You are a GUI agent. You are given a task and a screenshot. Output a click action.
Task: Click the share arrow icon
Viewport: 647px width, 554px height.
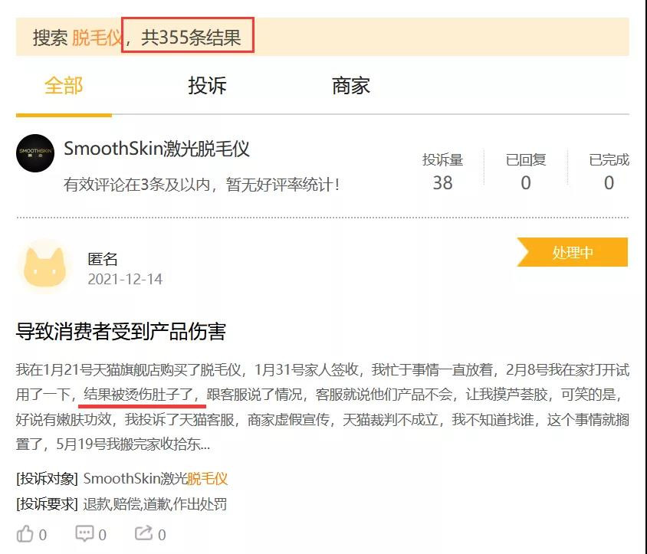coord(143,533)
